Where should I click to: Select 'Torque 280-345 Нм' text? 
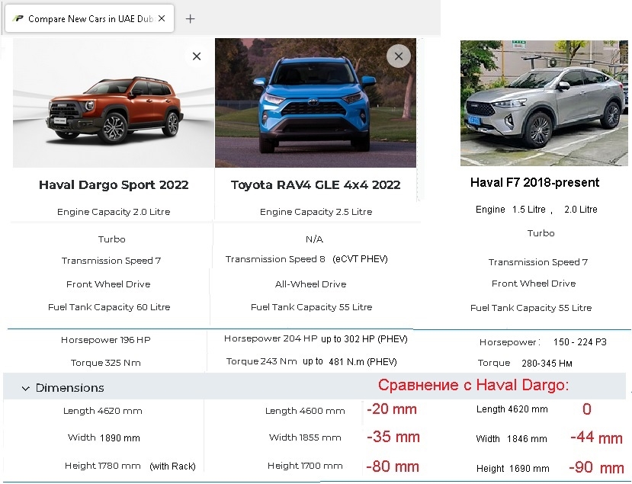[x=525, y=363]
